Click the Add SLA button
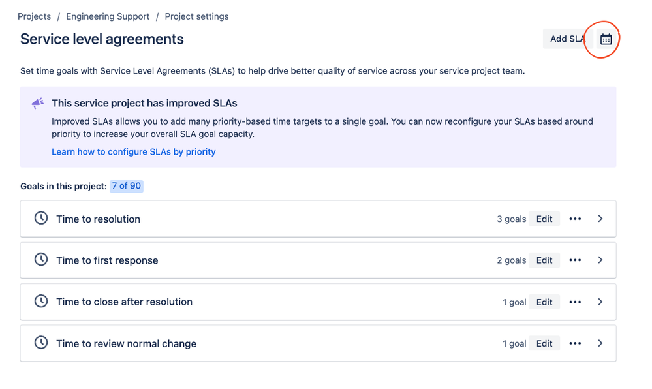 pyautogui.click(x=567, y=39)
